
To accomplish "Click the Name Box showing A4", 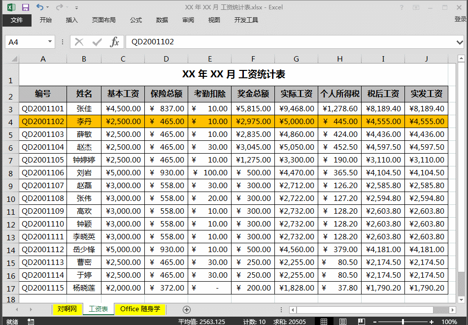I will click(26, 42).
